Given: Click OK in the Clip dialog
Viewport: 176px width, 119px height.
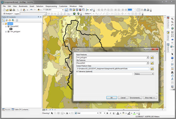Looking at the screenshot, I should [112, 98].
